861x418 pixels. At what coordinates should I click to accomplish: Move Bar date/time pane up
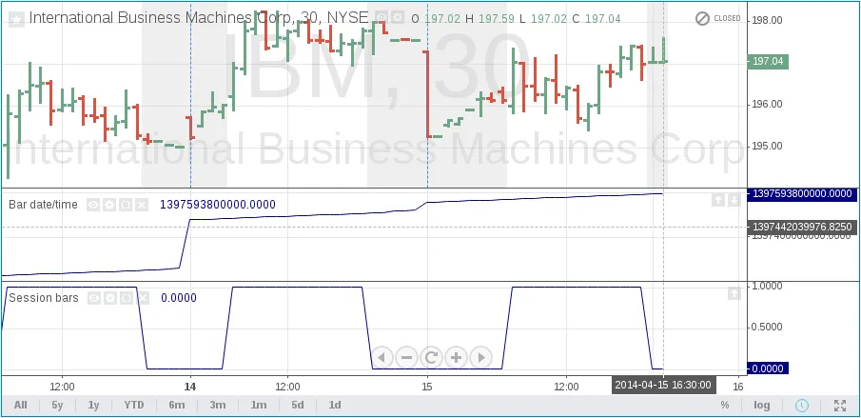[718, 199]
